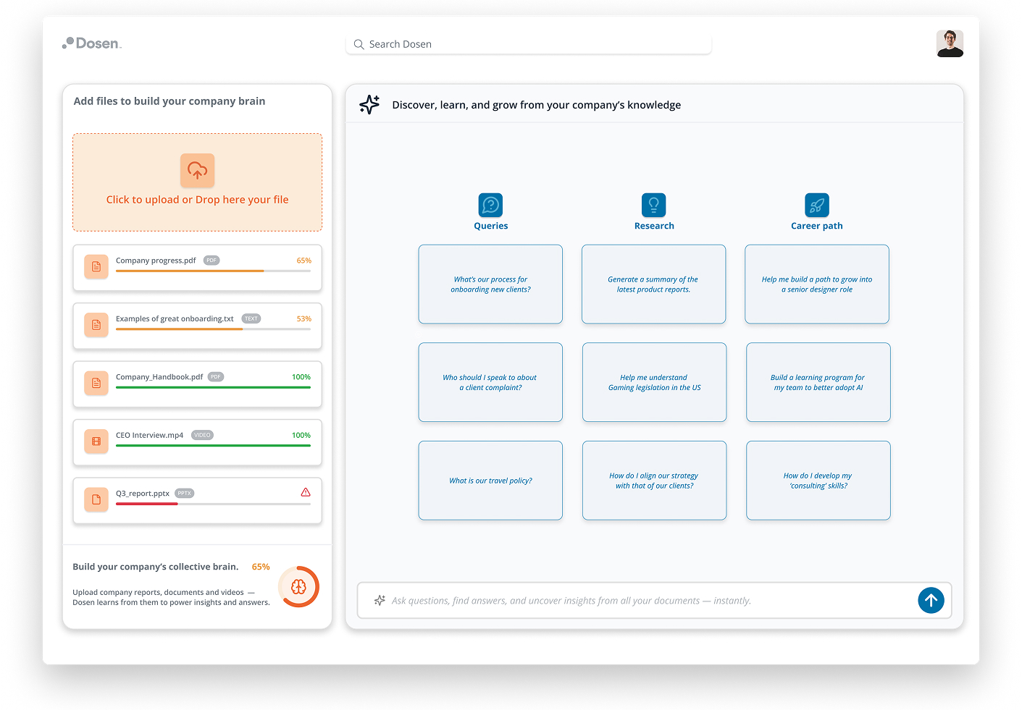Click the client complaint question card
The image size is (1022, 710).
(x=490, y=382)
